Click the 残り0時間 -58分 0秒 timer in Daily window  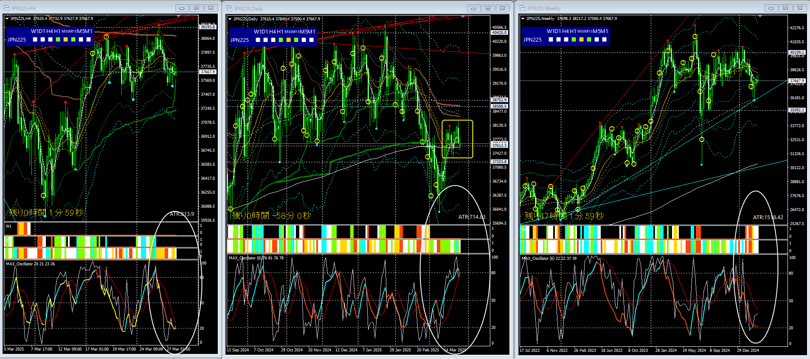tap(271, 215)
